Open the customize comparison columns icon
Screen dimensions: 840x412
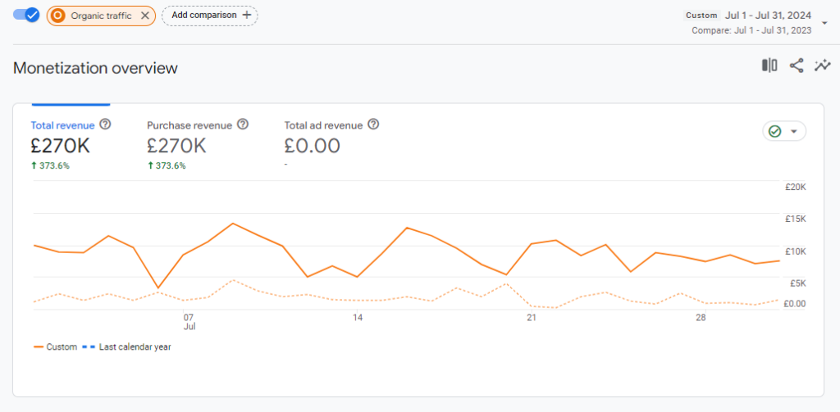click(x=769, y=66)
